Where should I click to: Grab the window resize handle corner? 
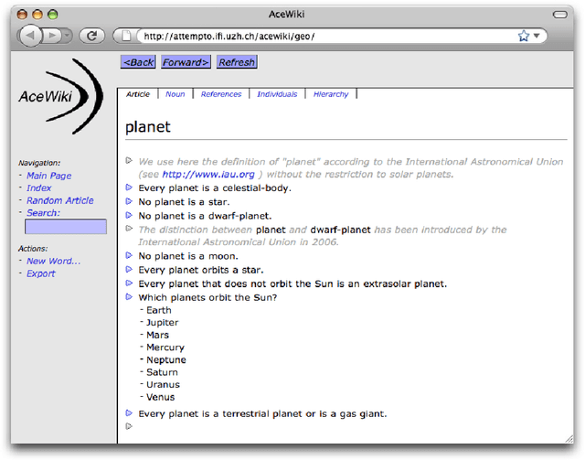569,439
